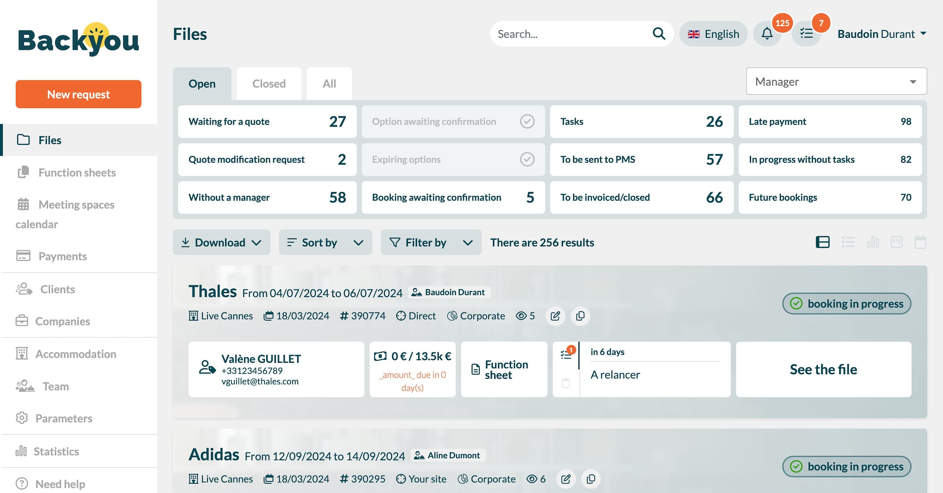Screen dimensions: 943x493
Task: Switch to the bar chart view icon
Action: [872, 242]
